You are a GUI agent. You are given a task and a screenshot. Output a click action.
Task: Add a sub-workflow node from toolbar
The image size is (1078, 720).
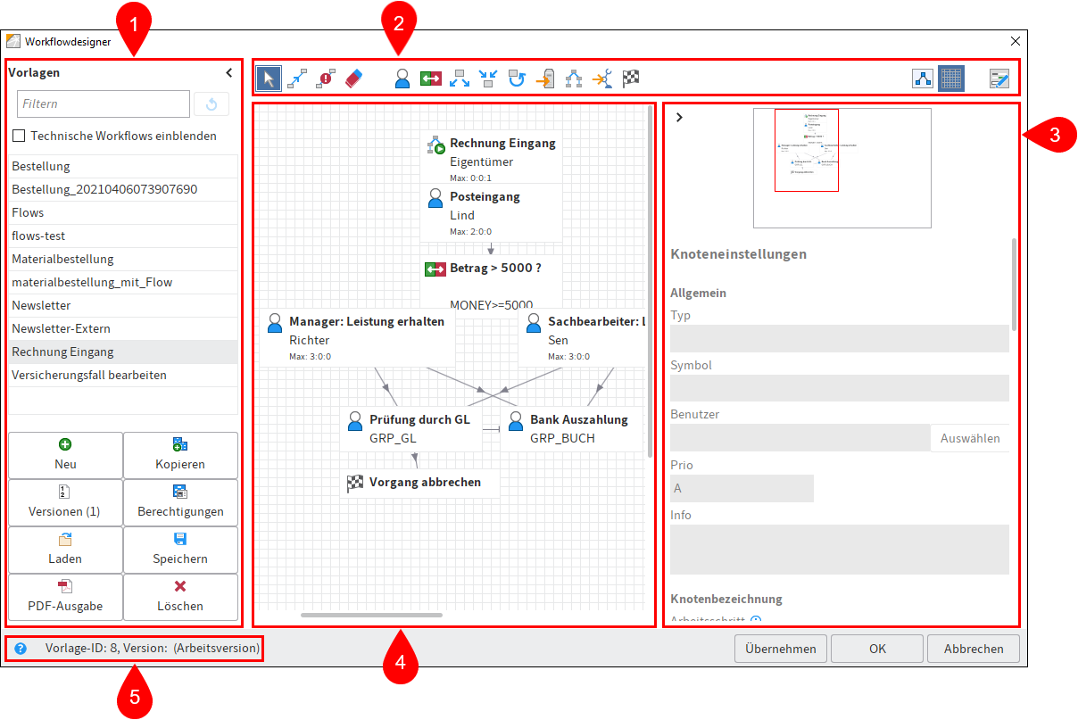(x=574, y=79)
